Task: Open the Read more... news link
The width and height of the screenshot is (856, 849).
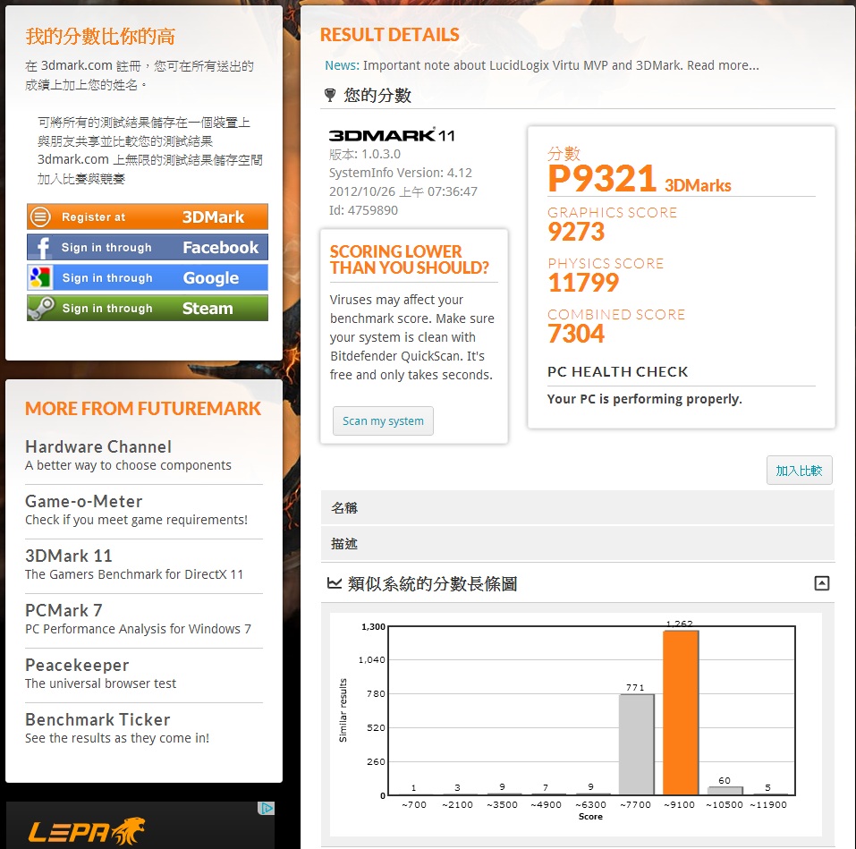Action: click(723, 65)
